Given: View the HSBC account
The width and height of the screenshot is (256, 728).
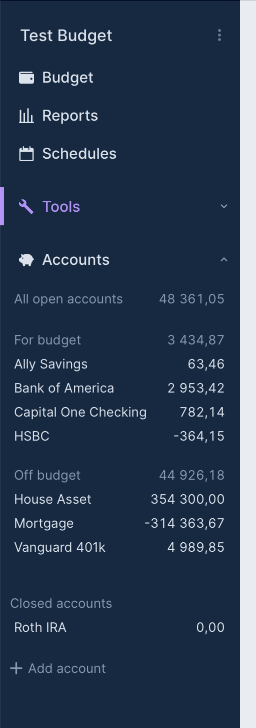Looking at the screenshot, I should pos(120,436).
